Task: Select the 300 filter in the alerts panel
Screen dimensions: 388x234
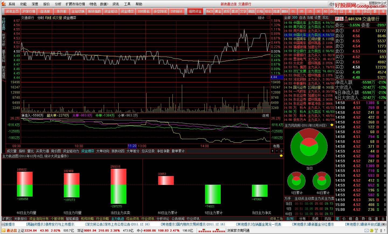Action: pyautogui.click(x=295, y=18)
